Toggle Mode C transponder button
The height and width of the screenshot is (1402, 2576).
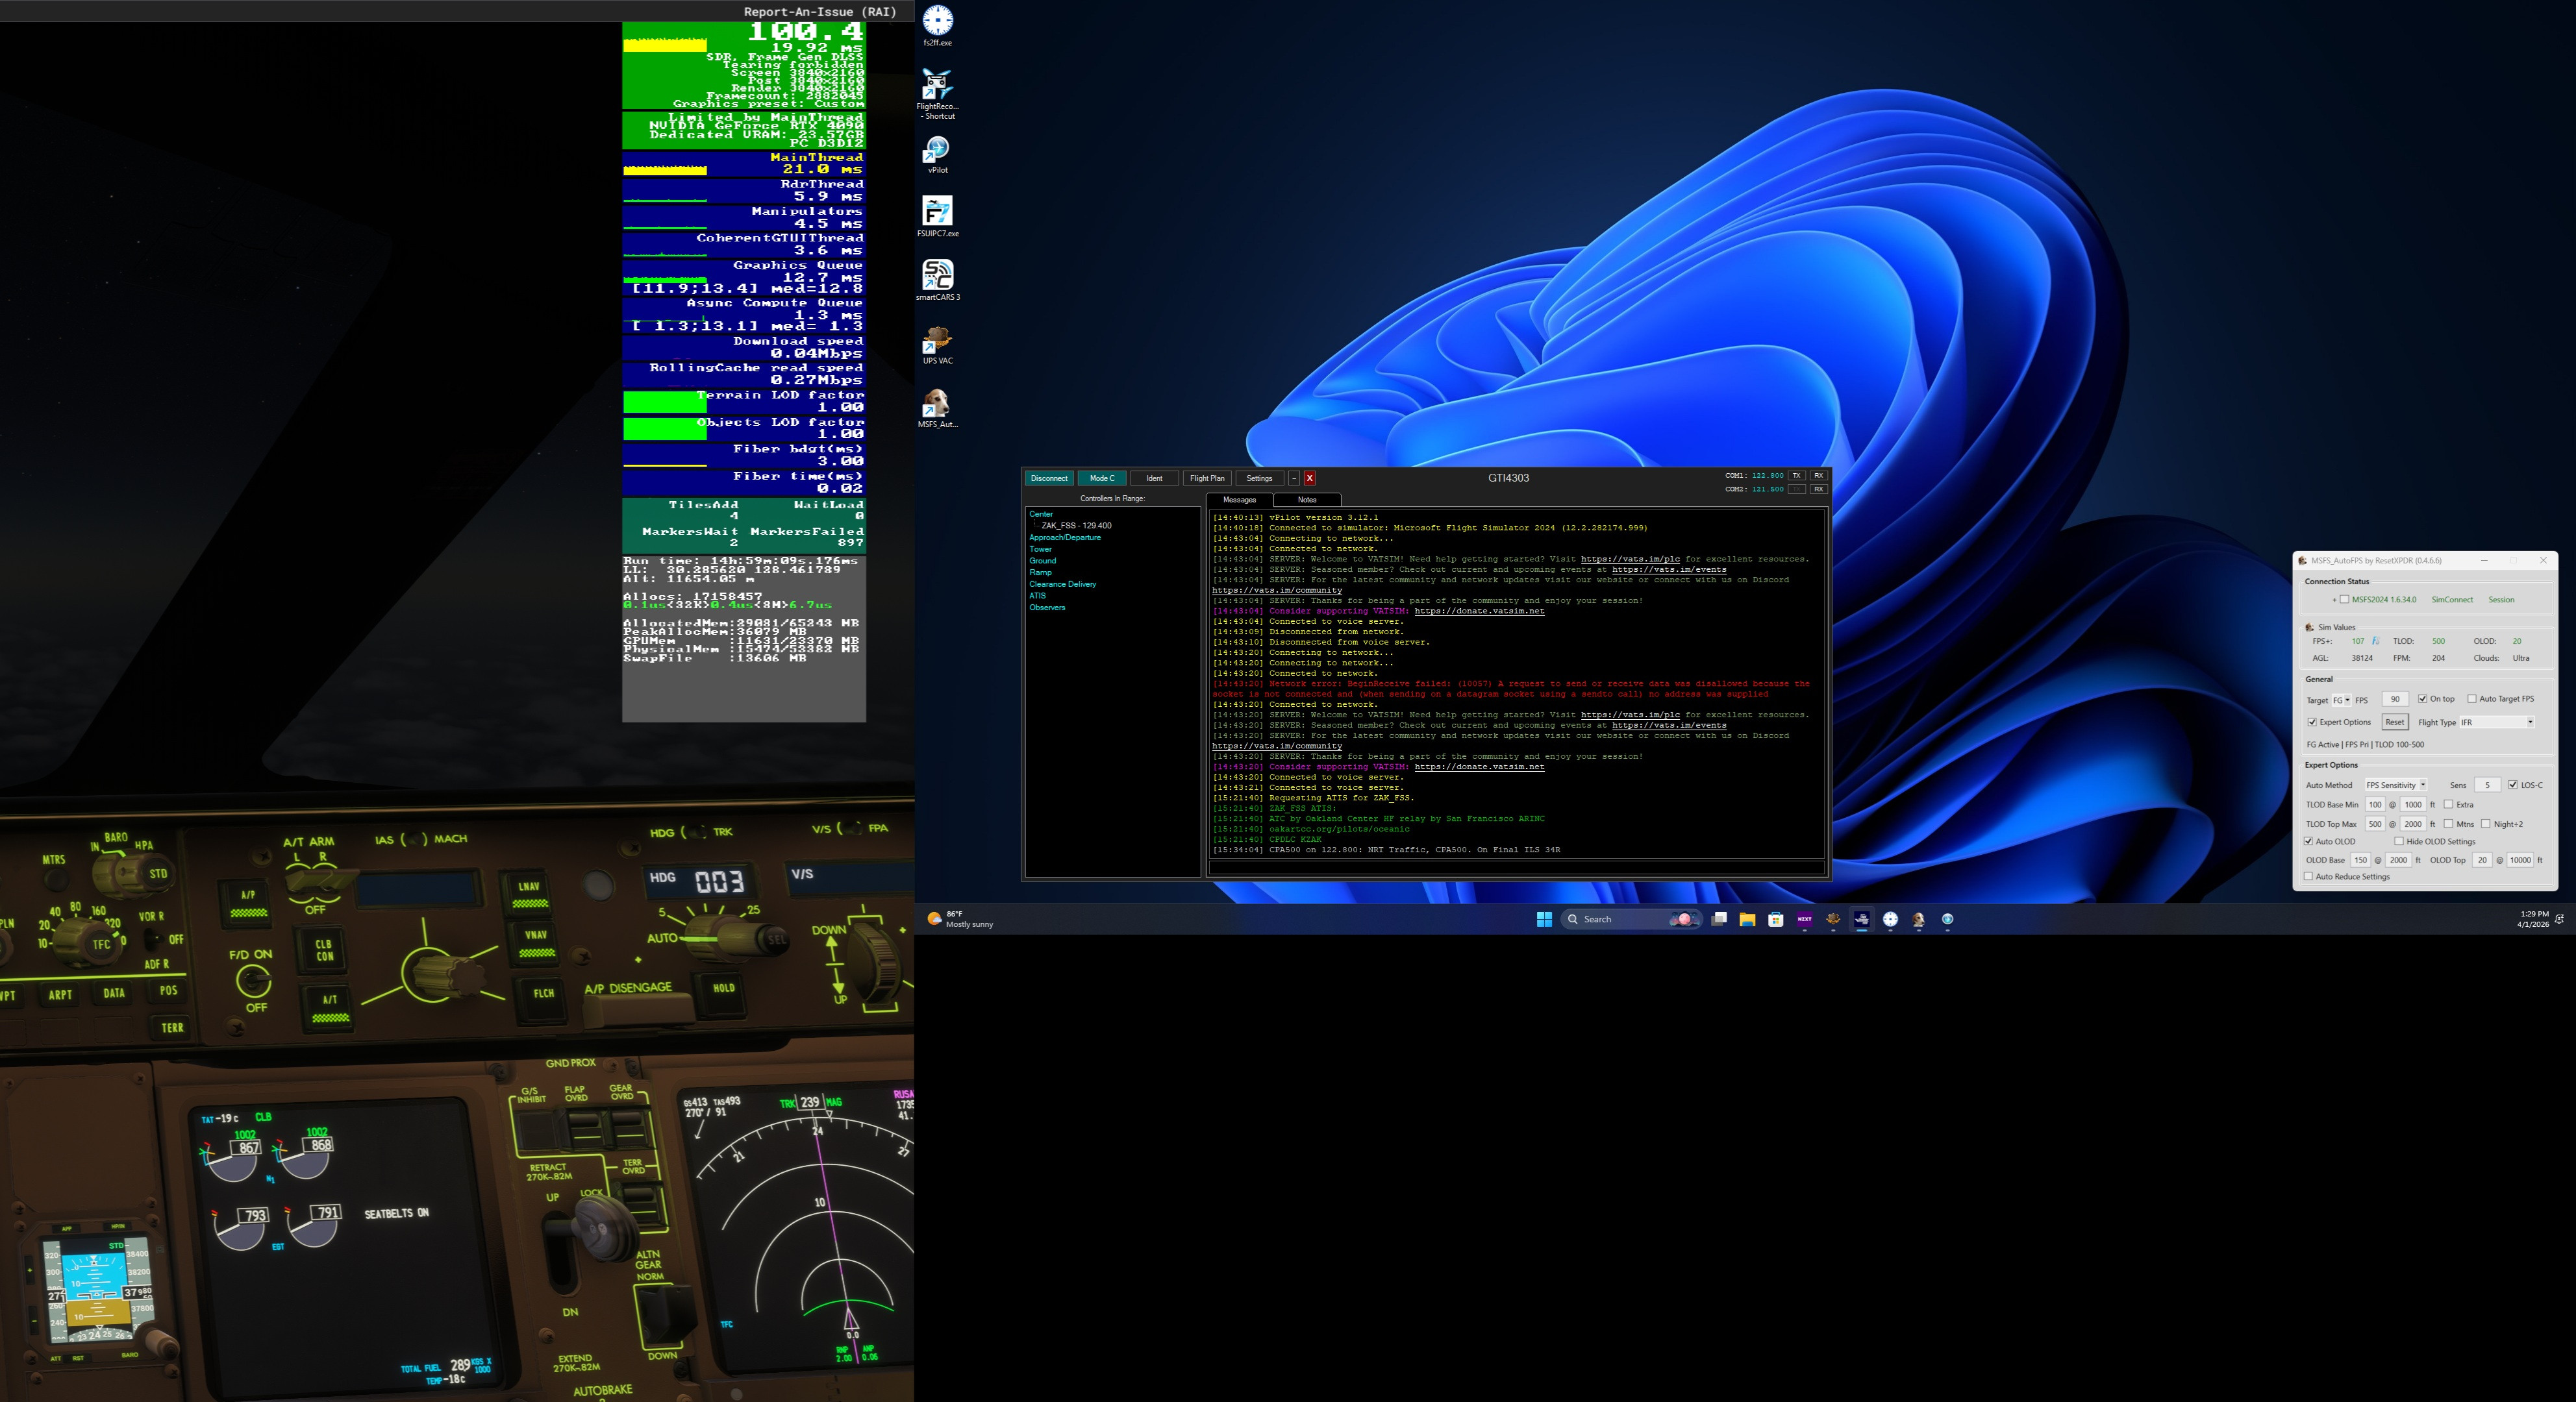click(x=1102, y=478)
